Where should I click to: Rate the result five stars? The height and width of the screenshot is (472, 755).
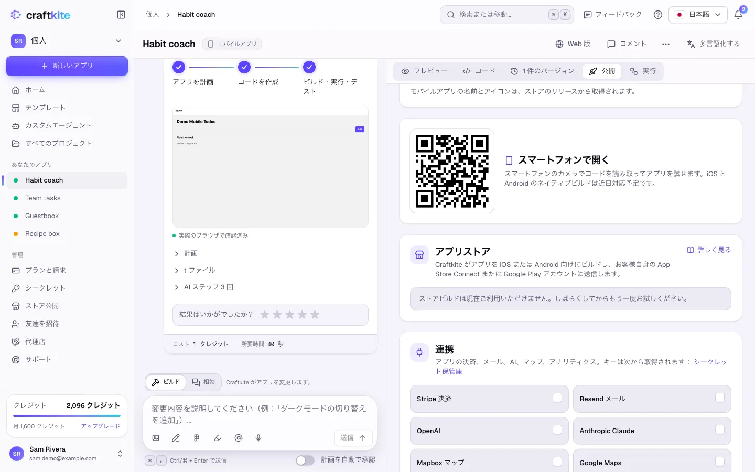point(315,315)
